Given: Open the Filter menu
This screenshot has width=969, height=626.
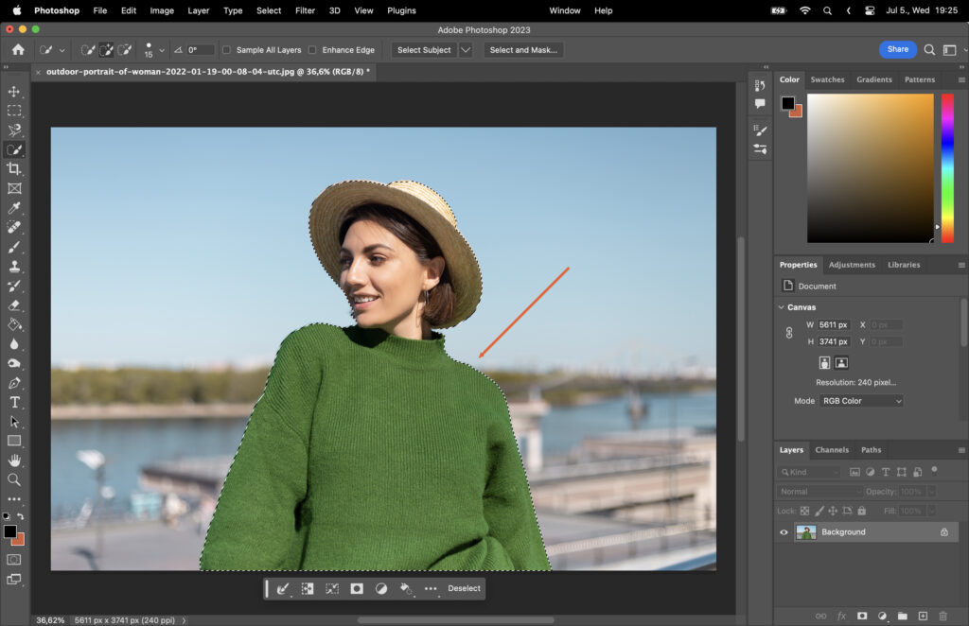Looking at the screenshot, I should tap(305, 10).
